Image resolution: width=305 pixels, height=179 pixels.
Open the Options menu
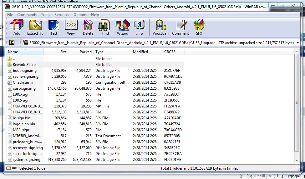[80, 15]
